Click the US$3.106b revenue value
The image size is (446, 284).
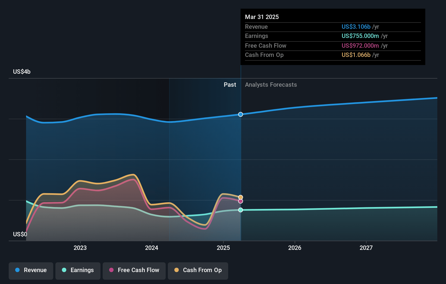pyautogui.click(x=356, y=27)
